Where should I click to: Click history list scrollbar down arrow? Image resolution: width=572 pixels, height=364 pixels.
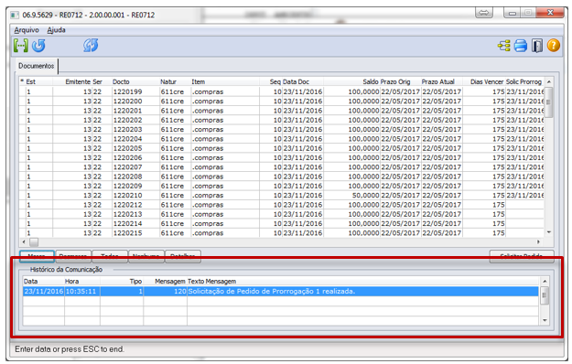[545, 321]
